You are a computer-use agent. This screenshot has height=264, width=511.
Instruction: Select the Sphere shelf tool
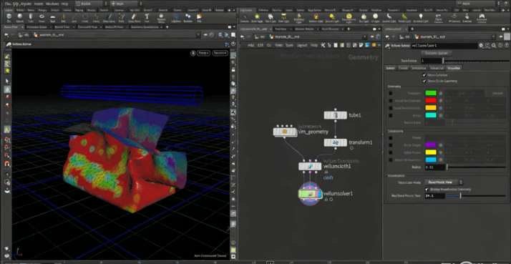20,18
